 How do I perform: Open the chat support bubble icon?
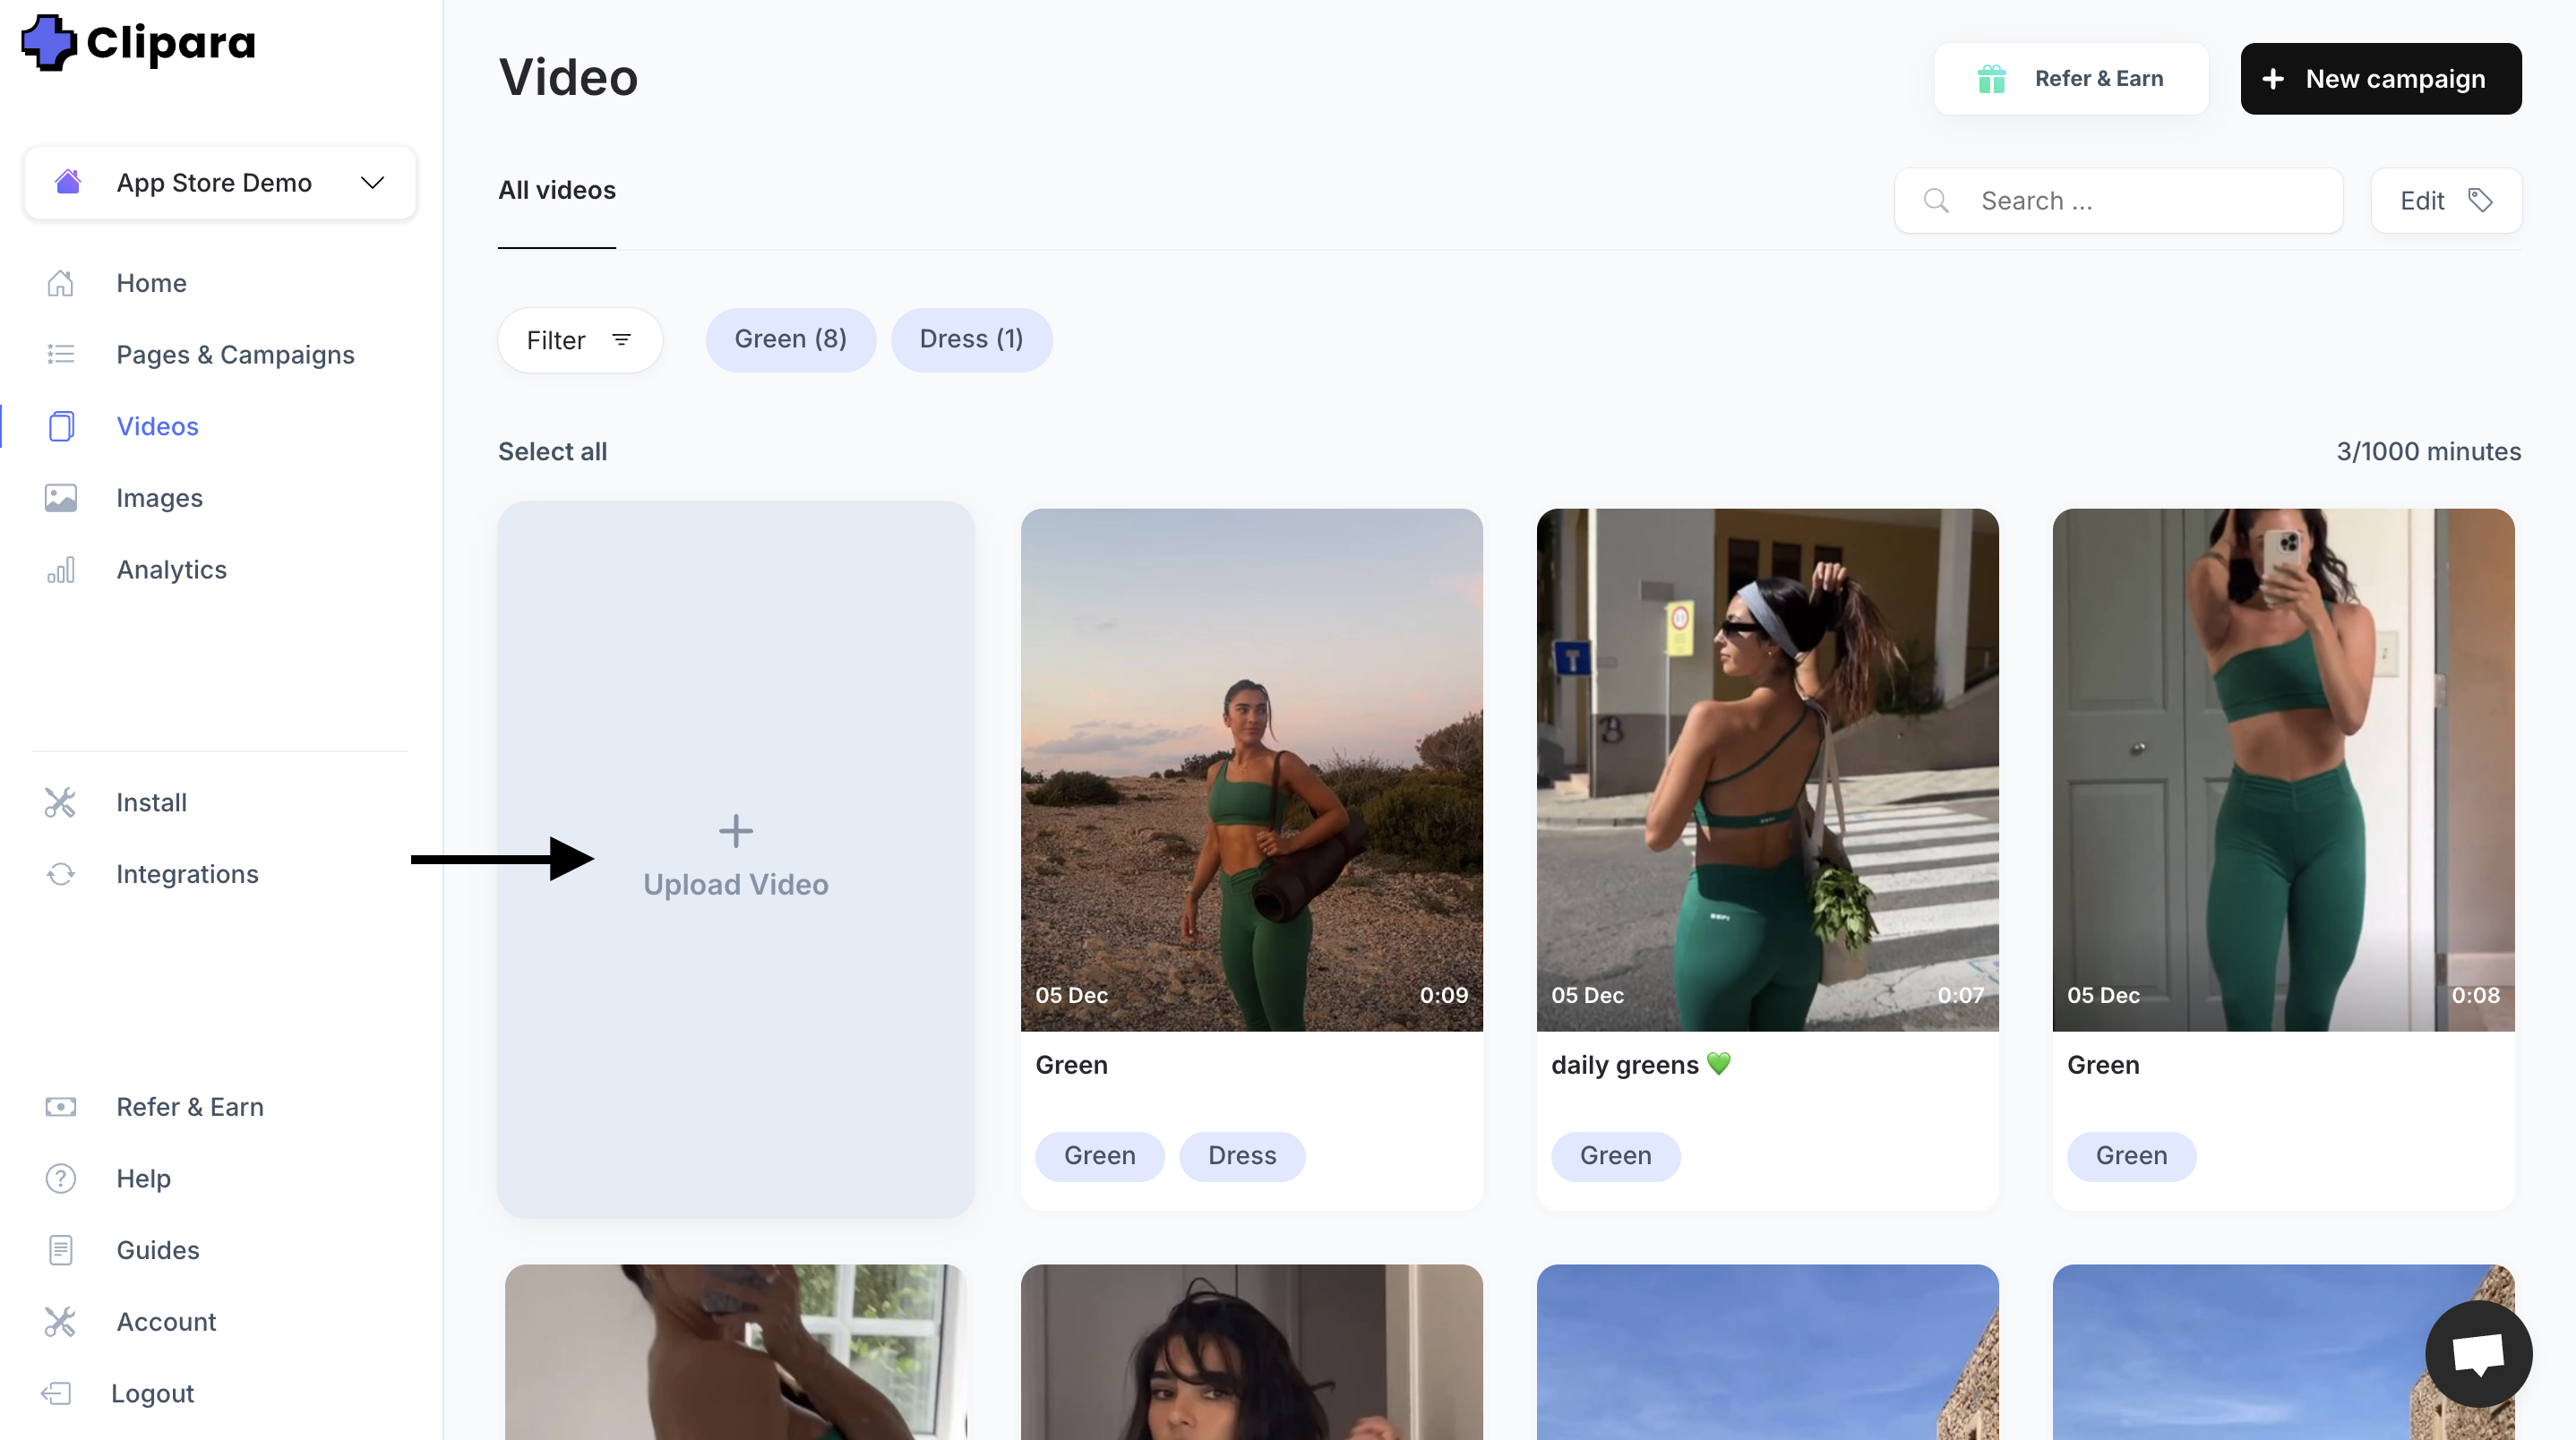(2478, 1354)
